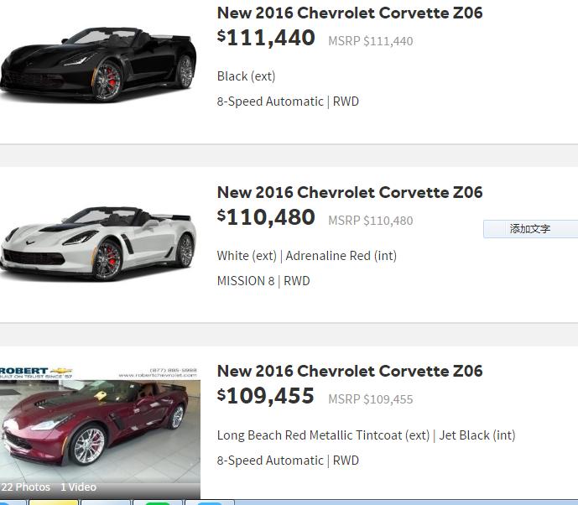This screenshot has height=505, width=578.
Task: Open the red Corvette dealer showroom photo
Action: pyautogui.click(x=99, y=428)
